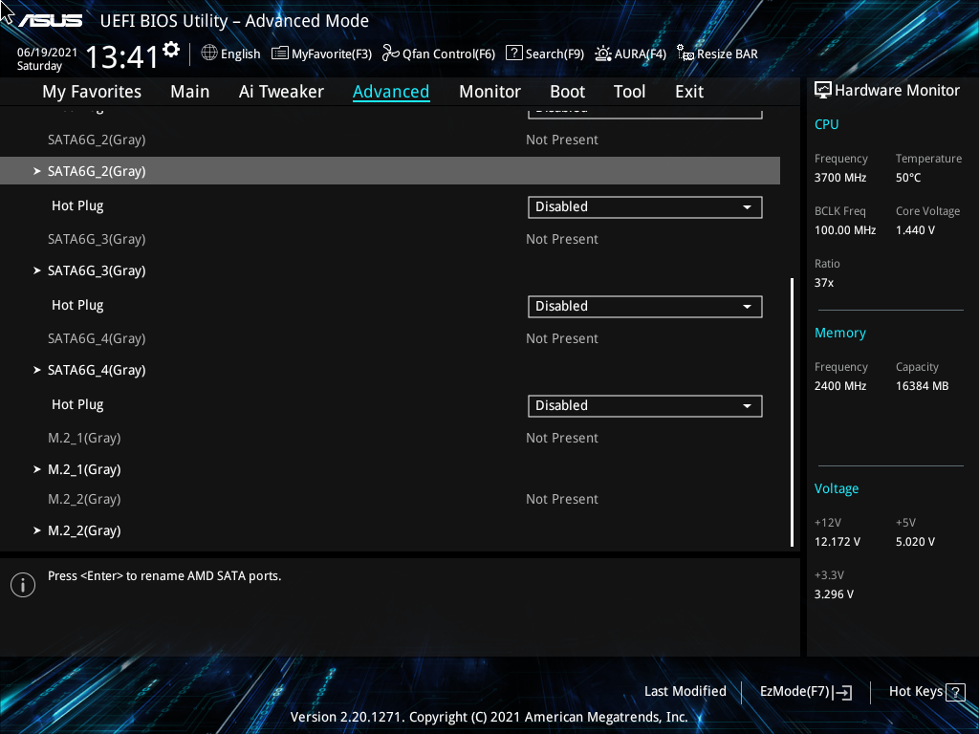Click the info icon above the help text
This screenshot has height=734, width=979.
click(x=22, y=584)
